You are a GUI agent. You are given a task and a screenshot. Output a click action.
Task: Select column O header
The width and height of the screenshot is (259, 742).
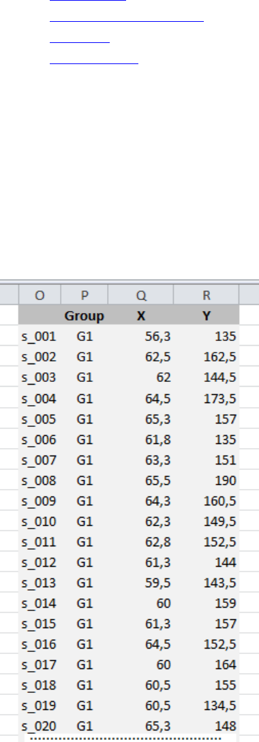40,295
